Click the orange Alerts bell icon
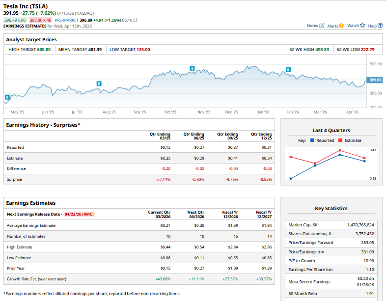This screenshot has height=301, width=386. coord(341,26)
